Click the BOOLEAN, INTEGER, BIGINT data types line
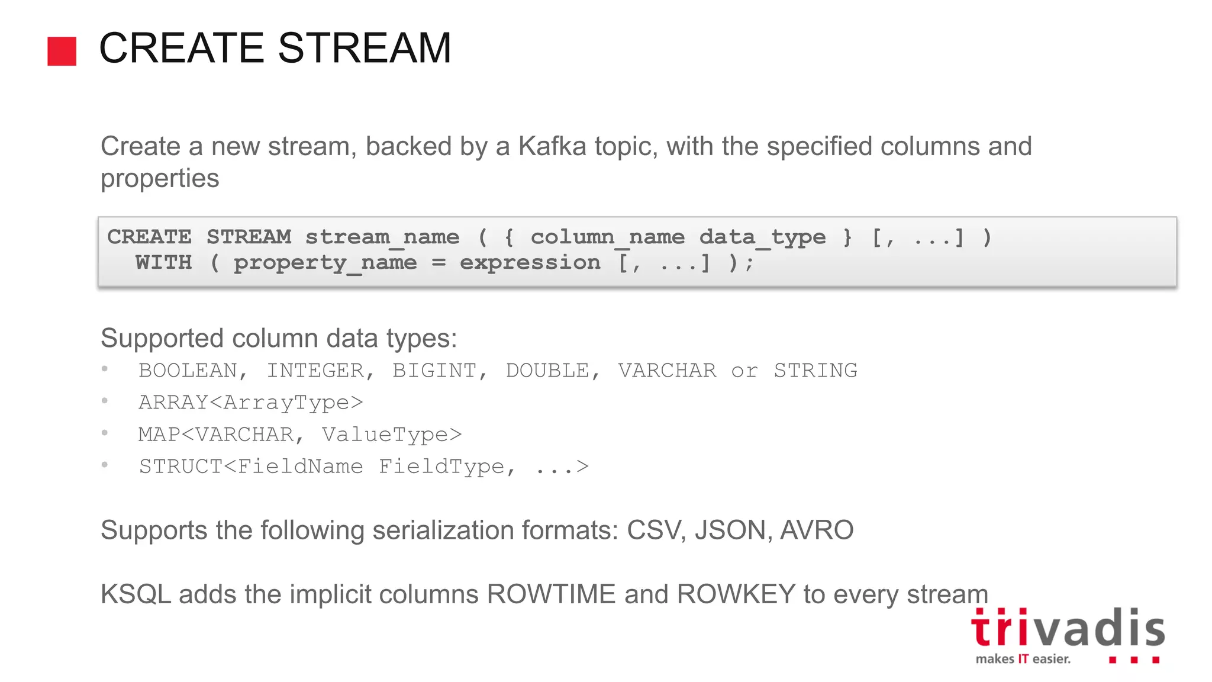Screen dimensions: 1212x682 coord(498,371)
